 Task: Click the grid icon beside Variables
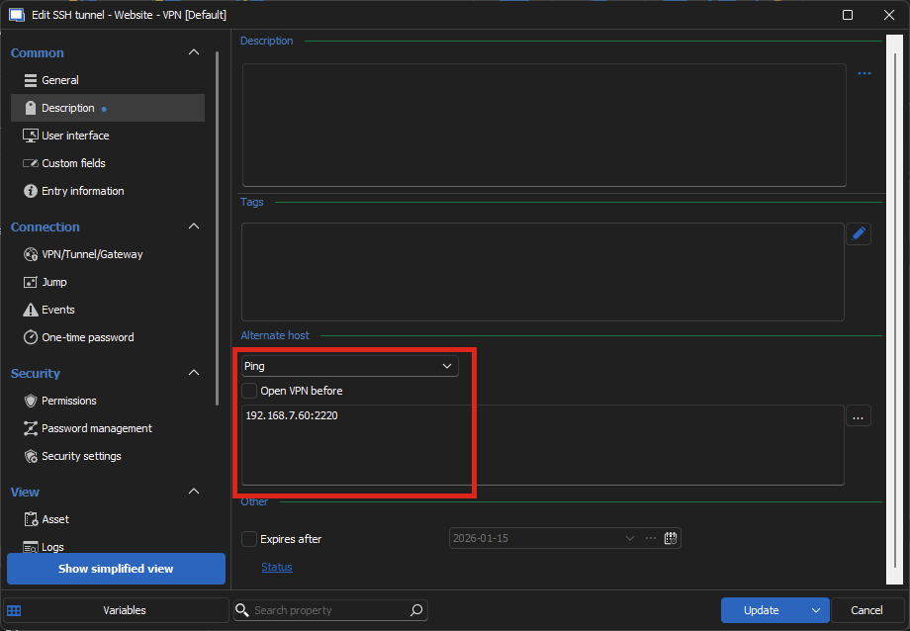14,610
